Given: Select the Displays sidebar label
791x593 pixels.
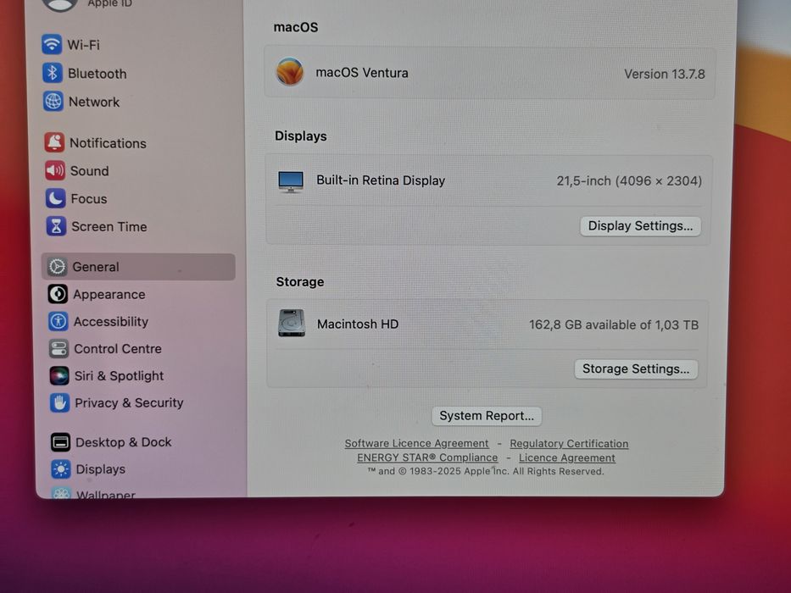Looking at the screenshot, I should [x=100, y=469].
